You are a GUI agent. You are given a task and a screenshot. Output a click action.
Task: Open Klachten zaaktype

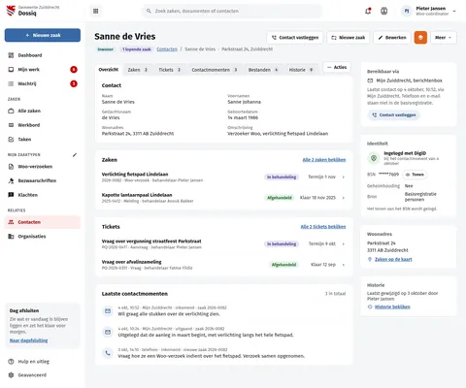click(x=43, y=195)
